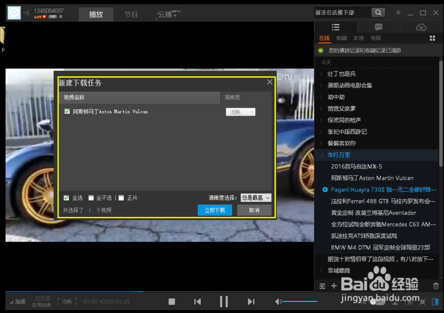The width and height of the screenshot is (444, 313).
Task: Click the collapse-all list icon below the playlist
Action: pyautogui.click(x=322, y=286)
